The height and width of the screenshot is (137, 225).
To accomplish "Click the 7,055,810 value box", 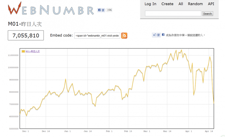I will click(x=26, y=35).
